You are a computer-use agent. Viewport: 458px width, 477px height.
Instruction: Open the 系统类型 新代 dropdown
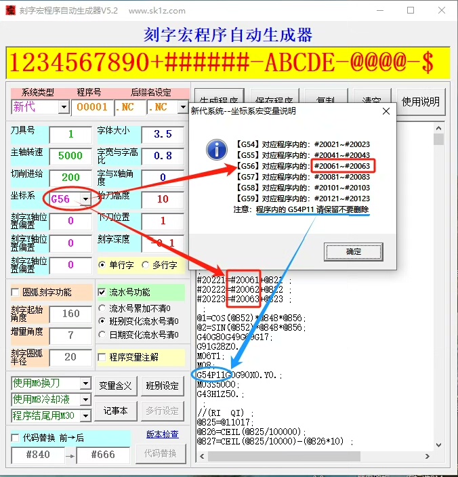(x=64, y=107)
